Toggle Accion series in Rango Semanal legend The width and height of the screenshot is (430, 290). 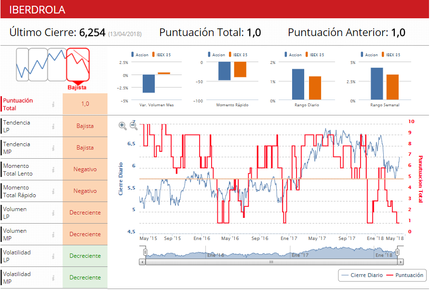(369, 55)
